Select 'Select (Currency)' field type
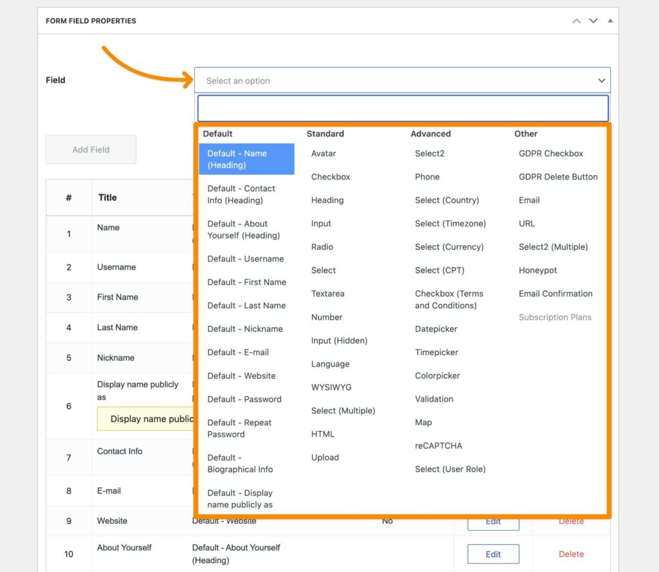Viewport: 659px width, 572px height. coord(449,247)
